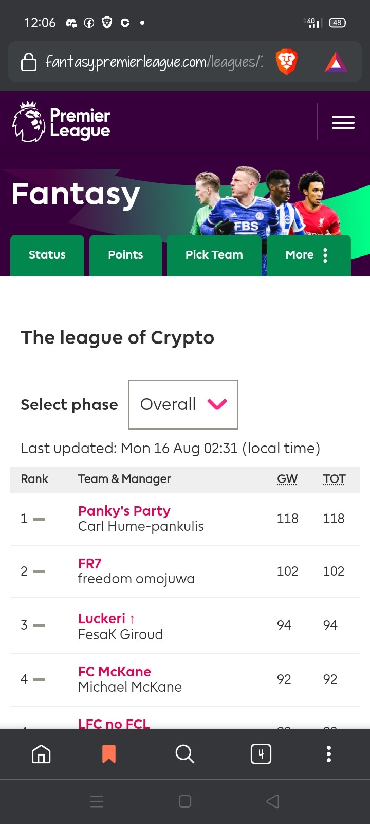Tap the address bar URL field
Screen dimensions: 370x824
[154, 62]
